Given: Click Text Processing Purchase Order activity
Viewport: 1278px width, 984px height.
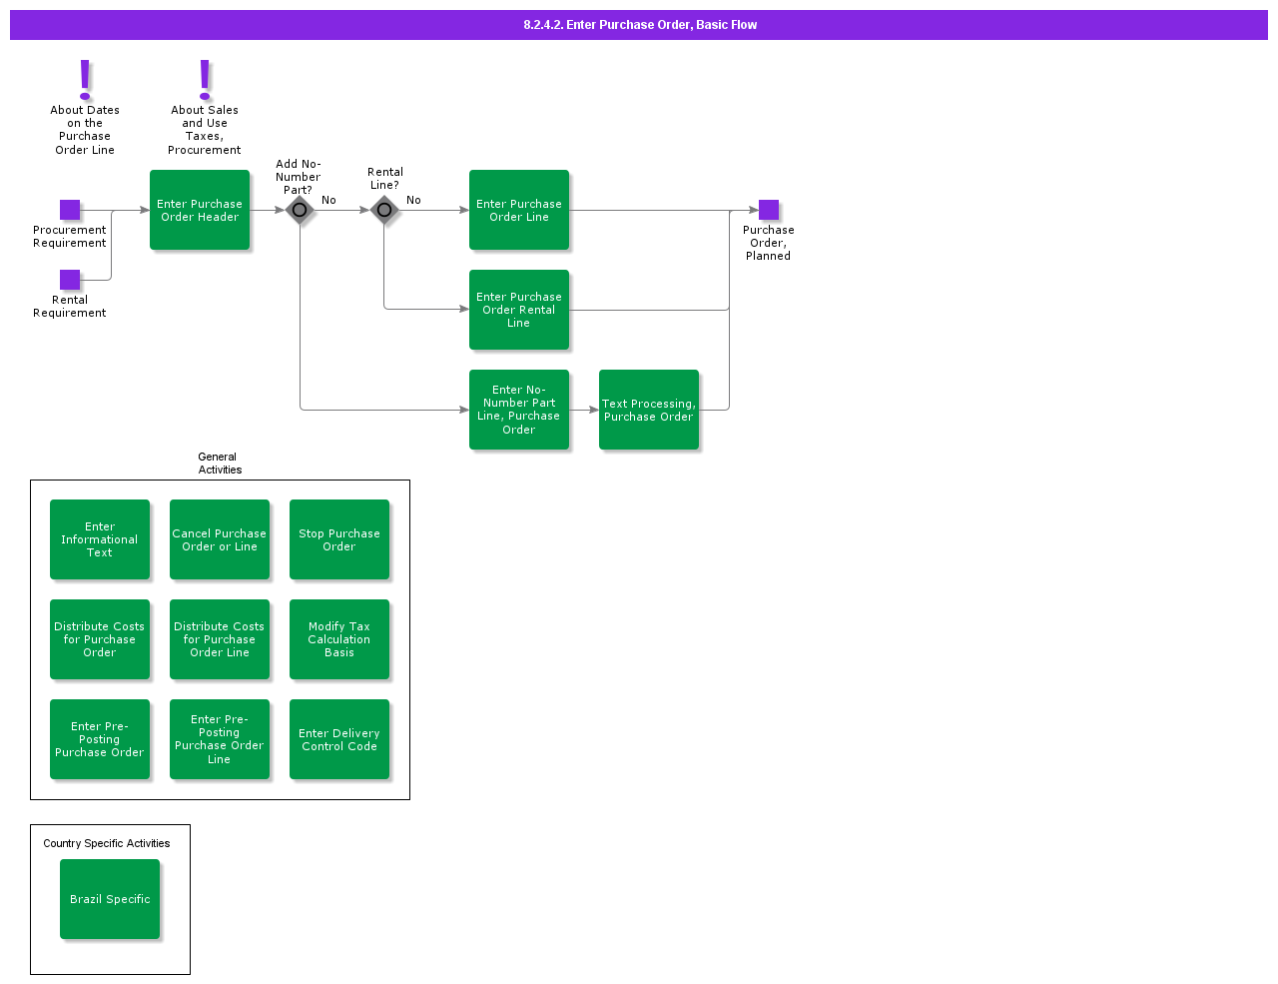Looking at the screenshot, I should (649, 410).
